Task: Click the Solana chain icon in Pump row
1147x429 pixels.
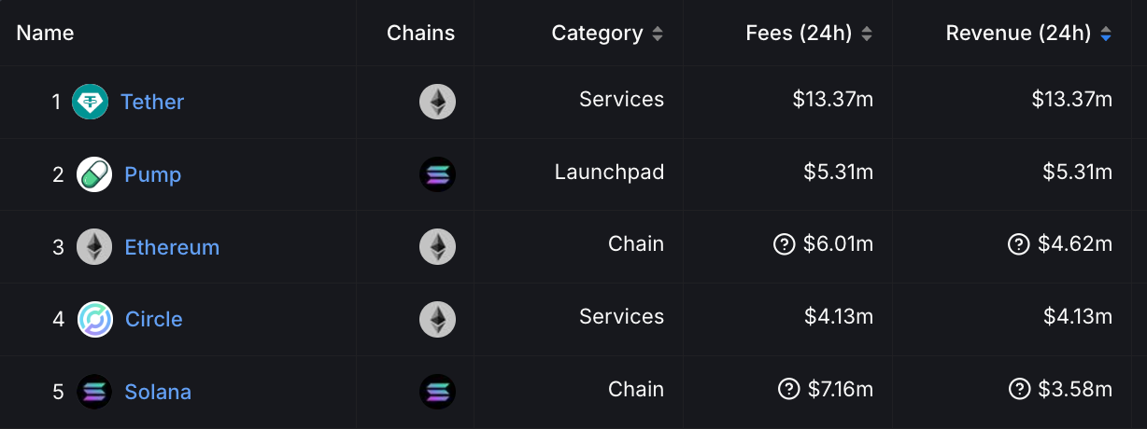Action: point(437,174)
